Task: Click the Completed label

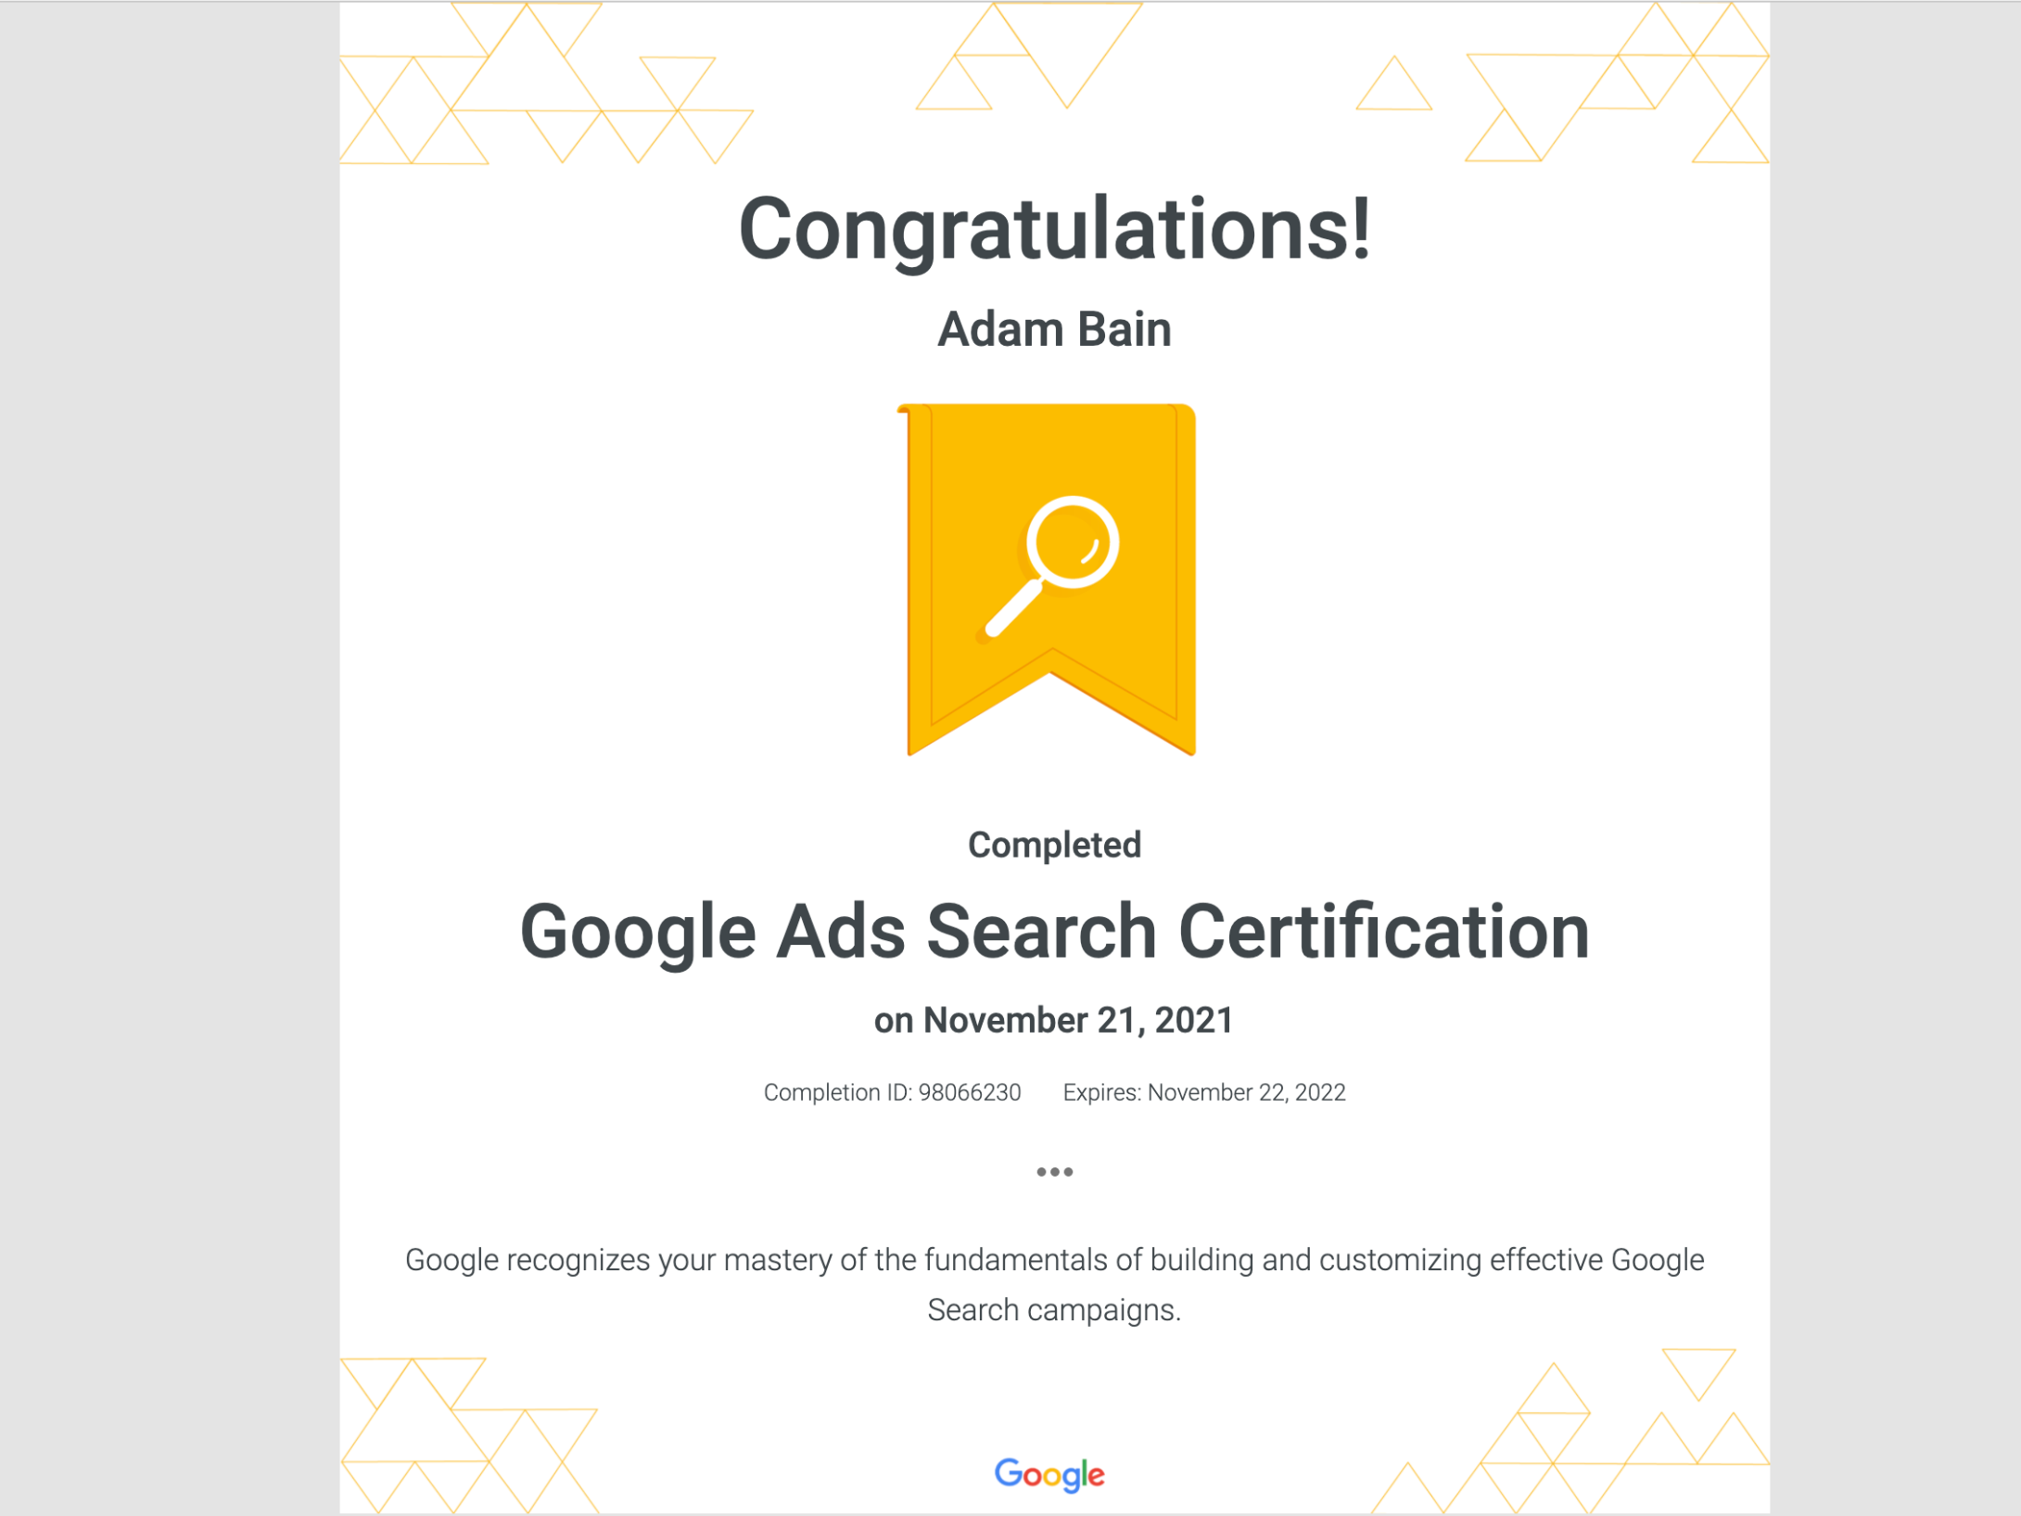Action: click(x=1054, y=845)
